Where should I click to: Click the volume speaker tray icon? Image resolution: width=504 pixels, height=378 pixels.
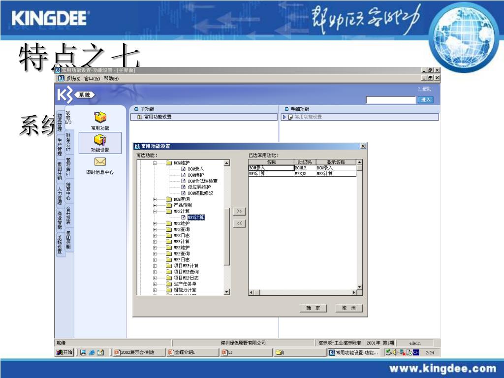pos(395,352)
